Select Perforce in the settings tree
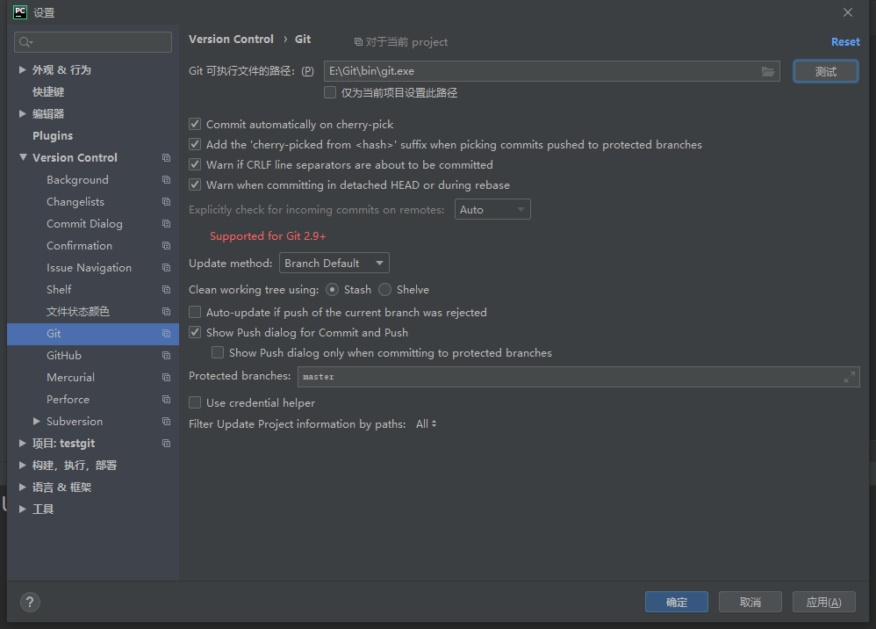Screen dimensions: 876x629 tap(68, 399)
